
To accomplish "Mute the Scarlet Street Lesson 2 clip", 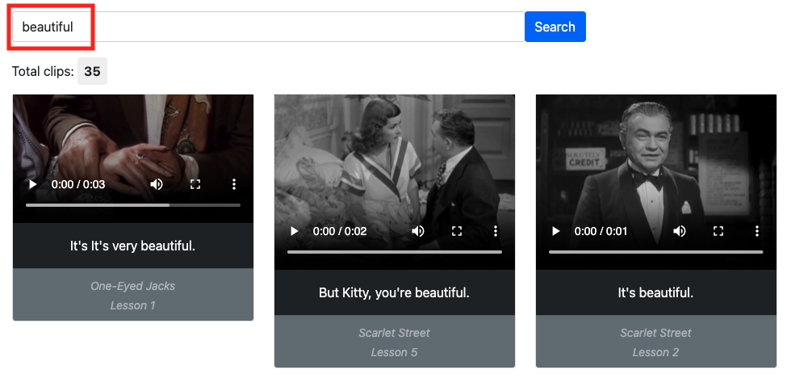I will tap(680, 231).
